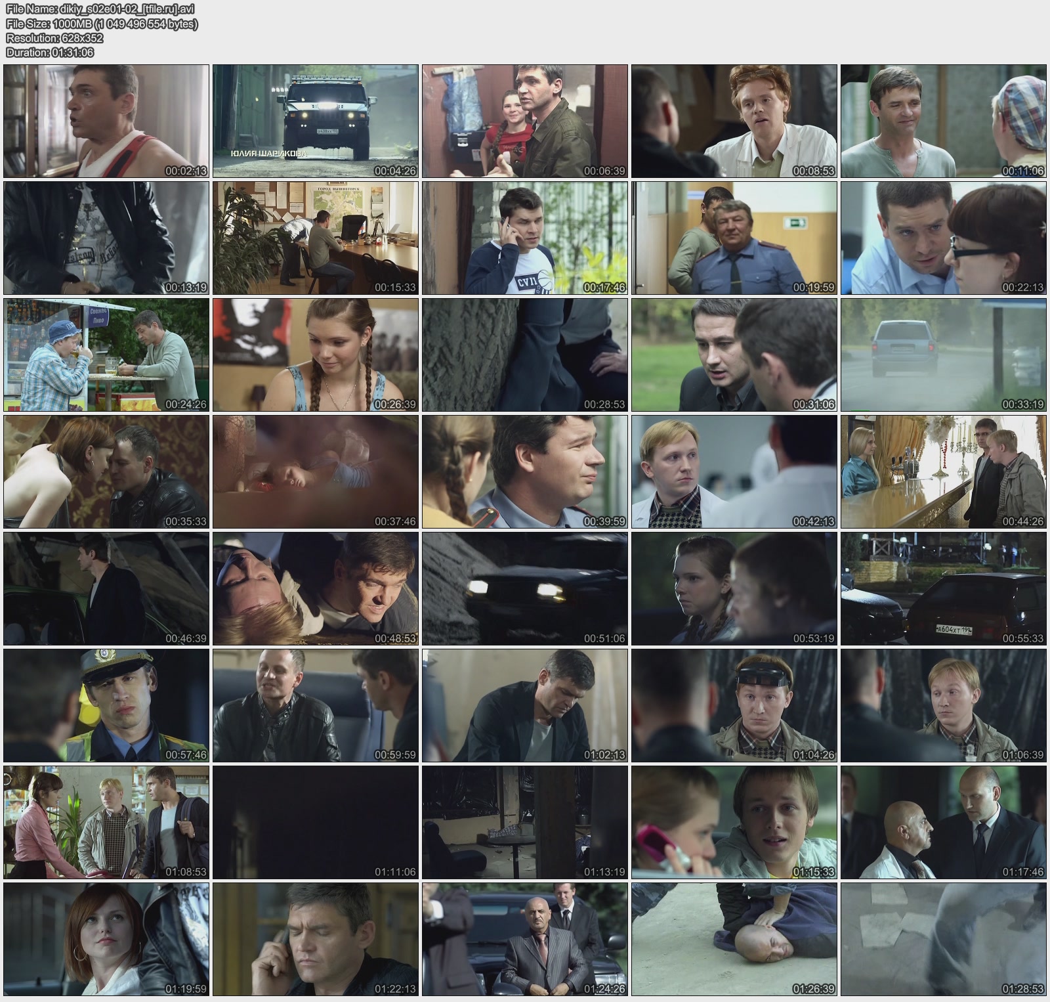
Task: Click the ornate bar thumbnail at 00:44:26
Action: click(943, 471)
